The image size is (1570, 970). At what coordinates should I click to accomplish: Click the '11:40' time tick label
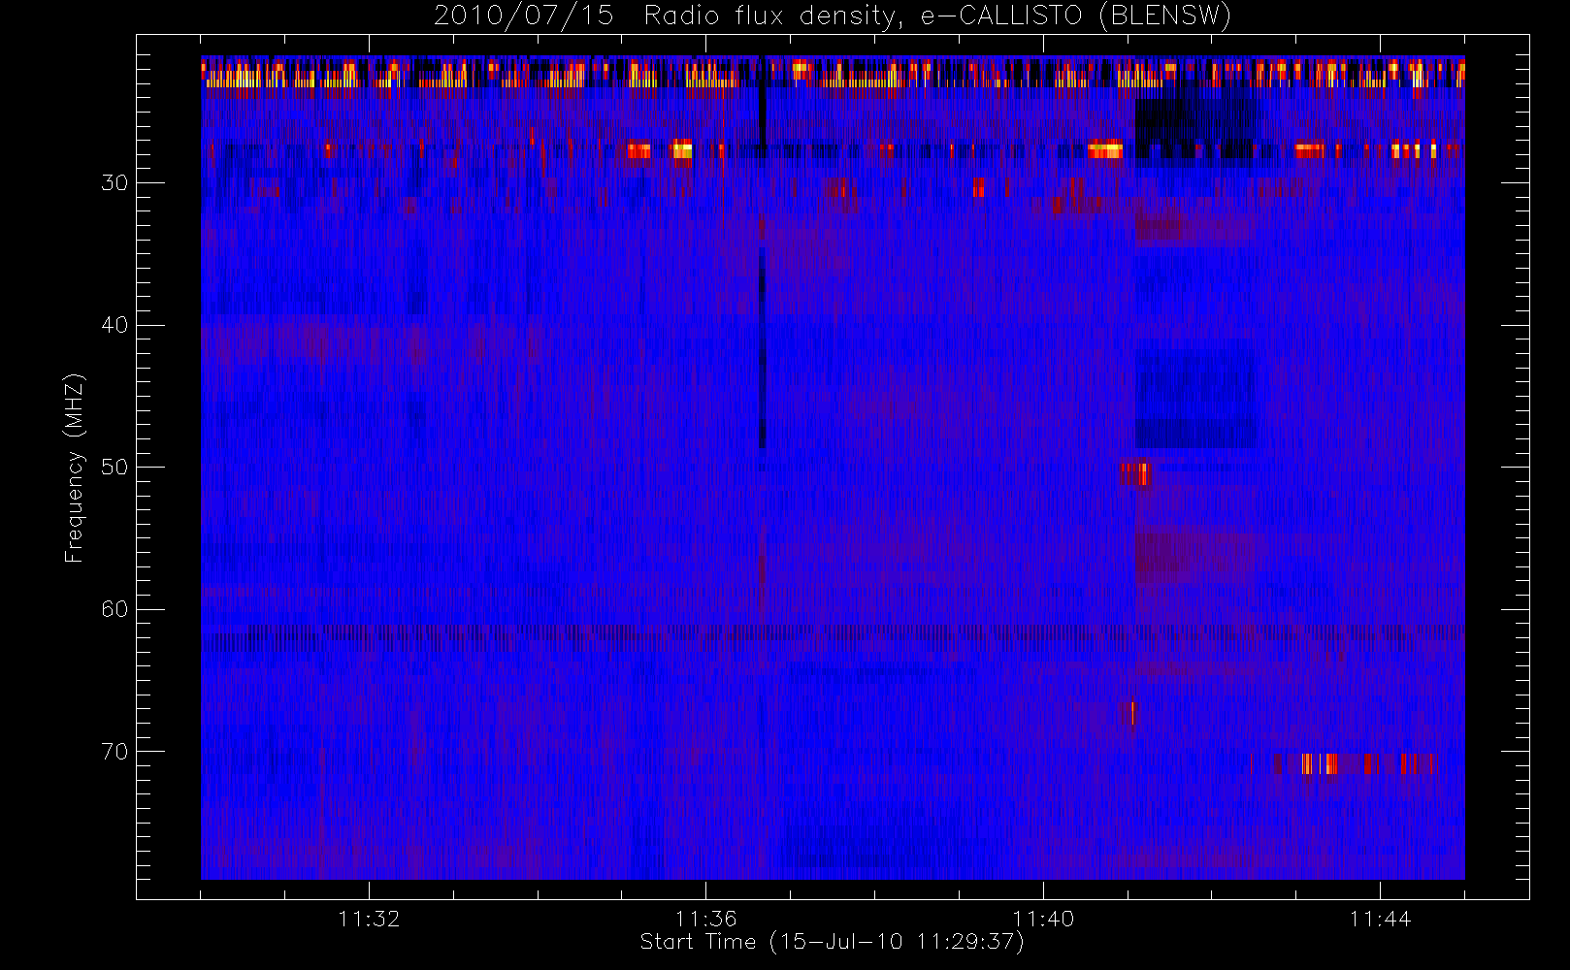[1043, 919]
